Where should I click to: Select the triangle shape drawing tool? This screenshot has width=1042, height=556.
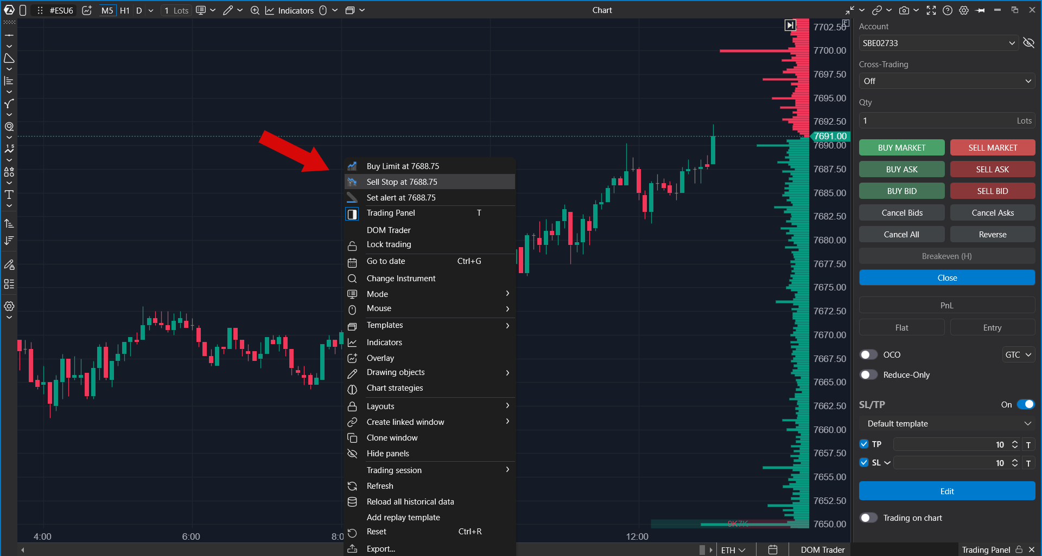[x=9, y=58]
